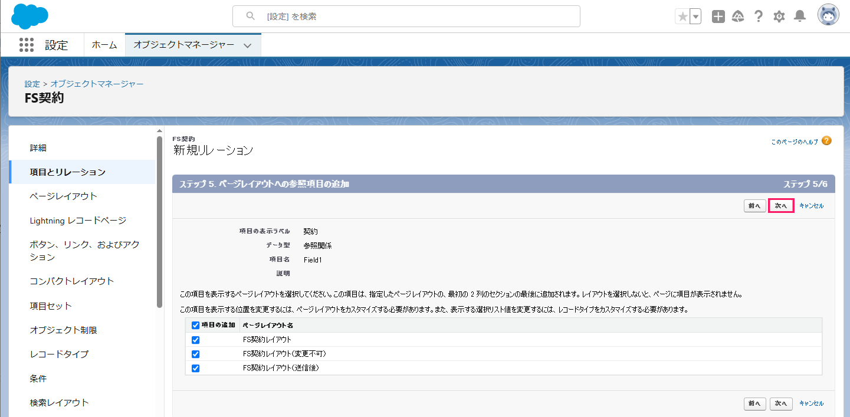The height and width of the screenshot is (417, 850).
Task: Open the App Launcher grid icon
Action: pyautogui.click(x=27, y=45)
